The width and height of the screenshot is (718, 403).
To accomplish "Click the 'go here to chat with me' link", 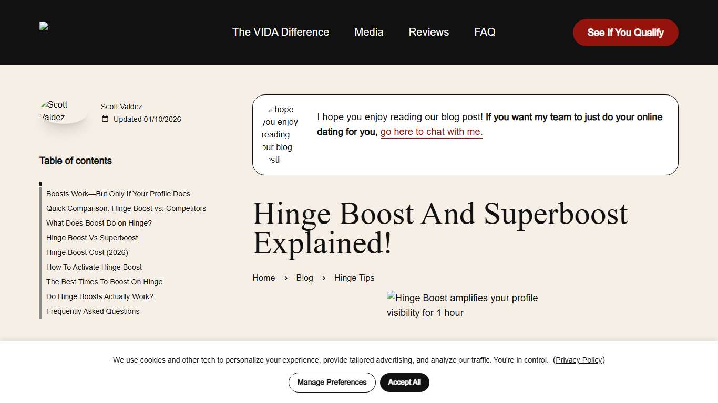I will point(430,132).
